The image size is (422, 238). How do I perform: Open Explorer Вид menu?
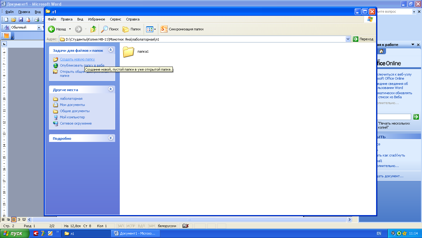80,19
